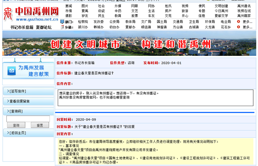Screen dimensions: 258x166
Task: Open the [签写信件] sidebar item
Action: (x=28, y=91)
